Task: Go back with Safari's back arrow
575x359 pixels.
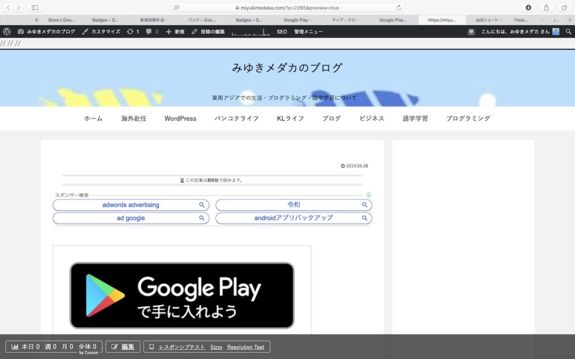Action: 8,7
